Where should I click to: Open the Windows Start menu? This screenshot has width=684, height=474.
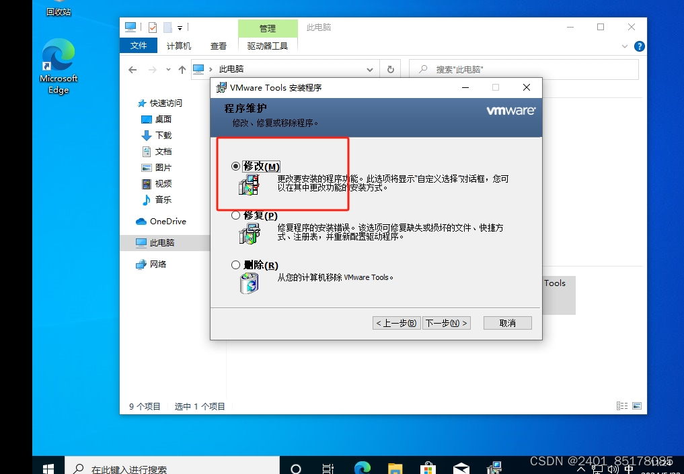pyautogui.click(x=48, y=468)
